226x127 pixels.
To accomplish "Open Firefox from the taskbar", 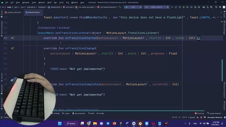I will tap(114, 123).
